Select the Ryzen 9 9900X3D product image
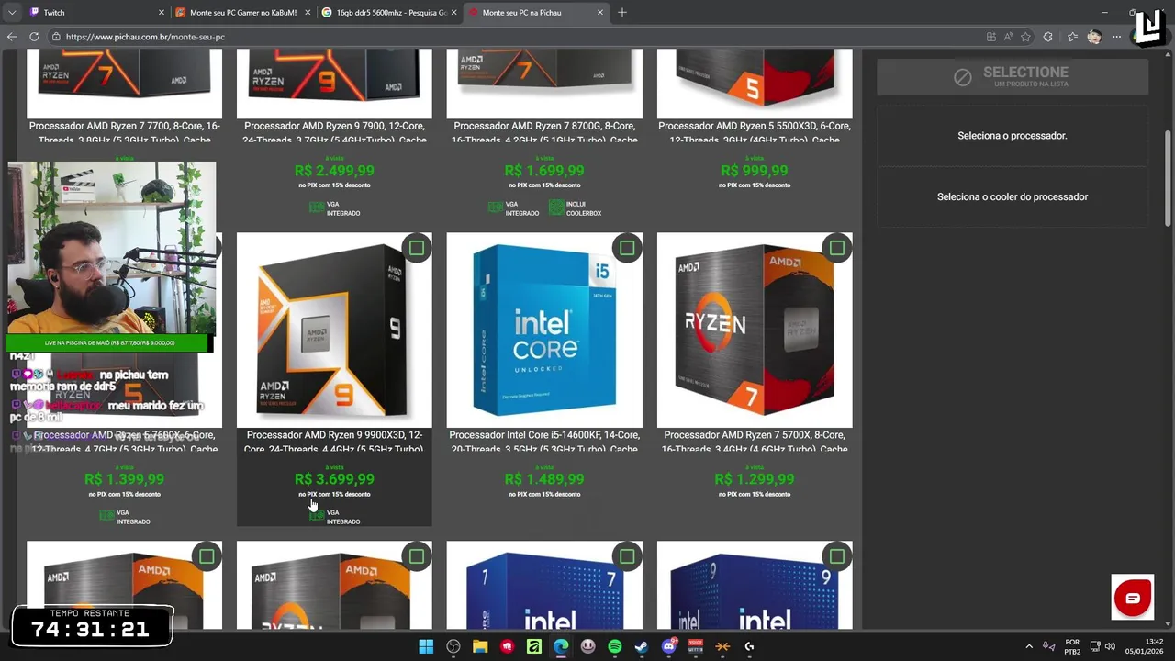1175x661 pixels. (334, 330)
